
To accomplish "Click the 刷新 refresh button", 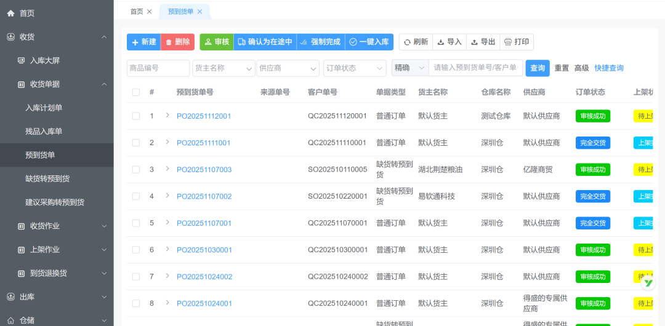I will (x=416, y=42).
